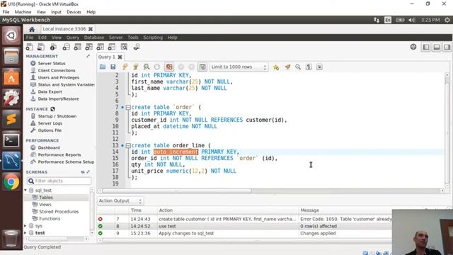Open Limit to 1000 rows dropdown
453x255 pixels.
tap(239, 67)
